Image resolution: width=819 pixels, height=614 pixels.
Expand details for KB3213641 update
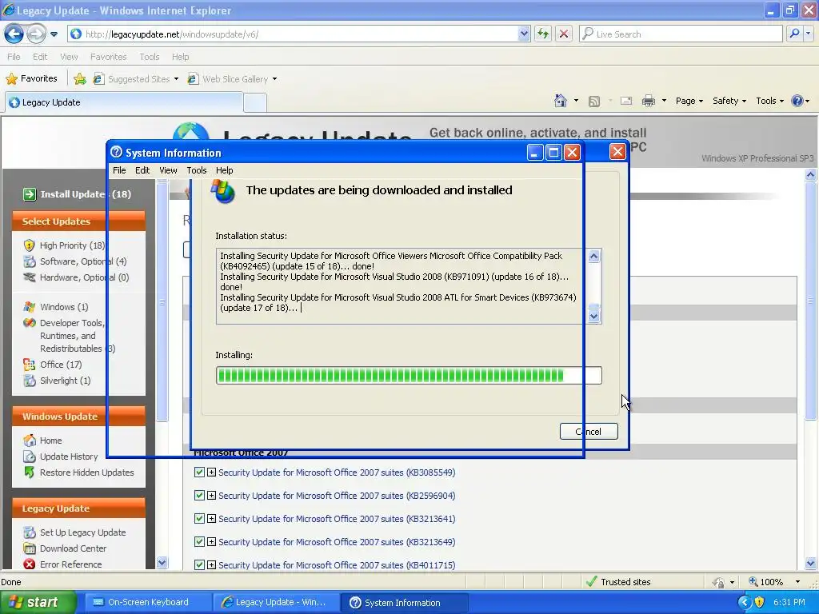pyautogui.click(x=211, y=518)
